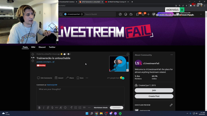Open Windows Start menu

pyautogui.click(x=87, y=113)
